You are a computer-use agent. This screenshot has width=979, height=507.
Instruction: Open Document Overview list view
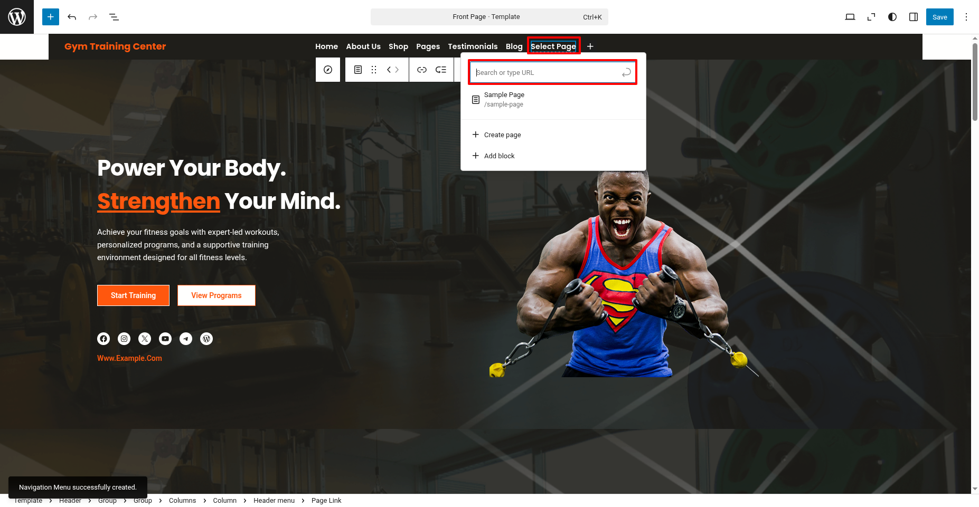[114, 17]
